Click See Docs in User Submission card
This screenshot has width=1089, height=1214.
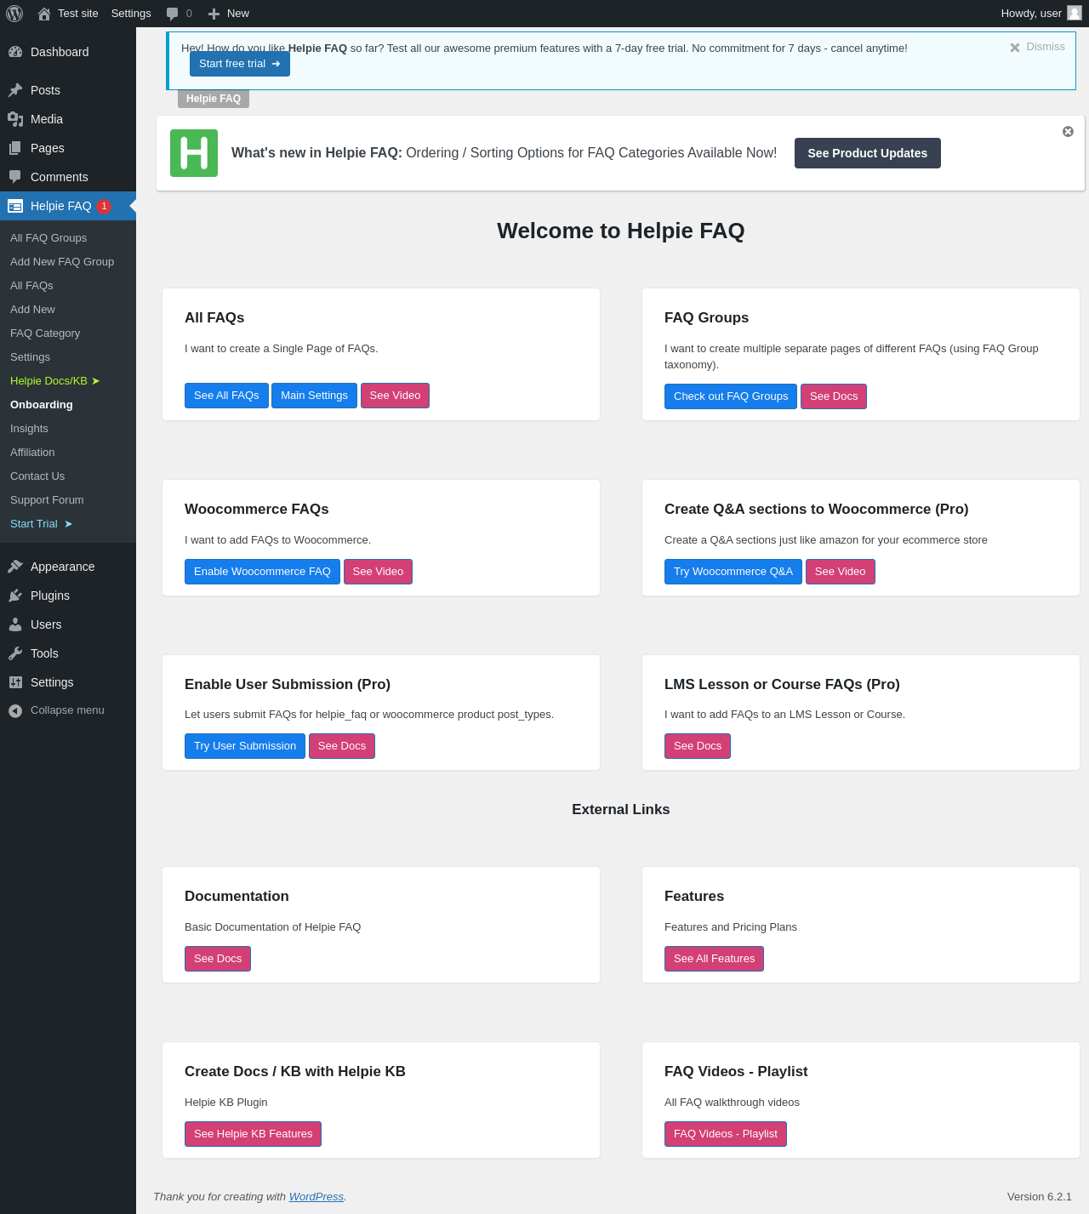point(342,746)
